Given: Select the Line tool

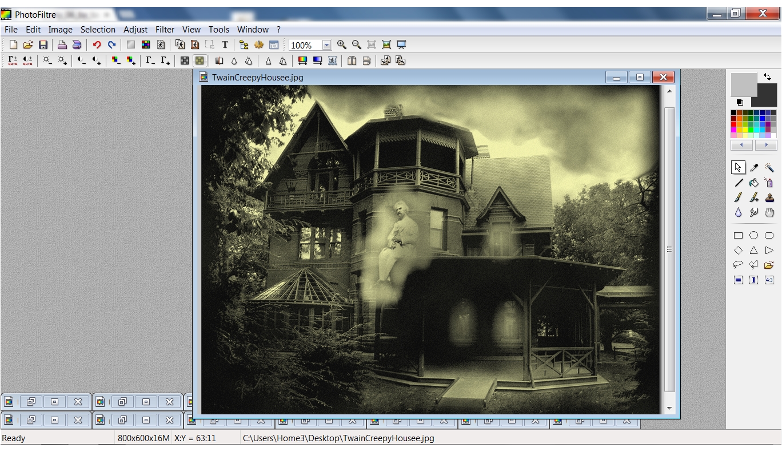Looking at the screenshot, I should (x=739, y=183).
